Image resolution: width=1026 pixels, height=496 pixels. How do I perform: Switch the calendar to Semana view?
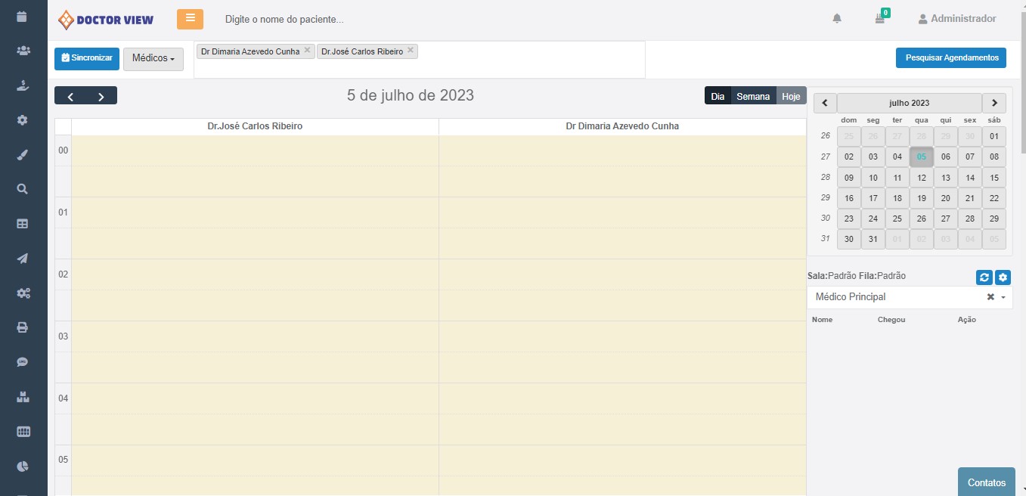753,96
